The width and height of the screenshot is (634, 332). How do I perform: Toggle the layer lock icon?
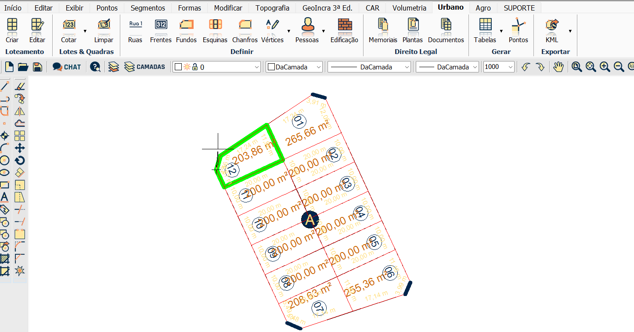pos(195,67)
